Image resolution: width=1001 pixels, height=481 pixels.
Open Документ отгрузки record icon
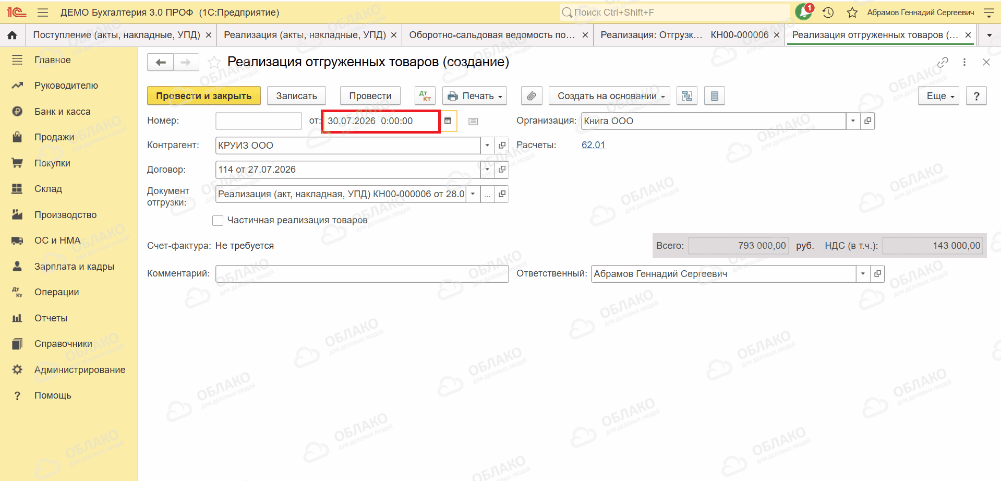pyautogui.click(x=502, y=194)
